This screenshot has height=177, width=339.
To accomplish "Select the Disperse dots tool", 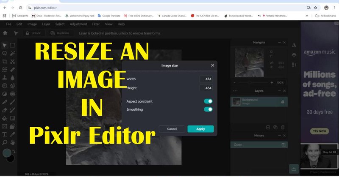I will click(13, 86).
